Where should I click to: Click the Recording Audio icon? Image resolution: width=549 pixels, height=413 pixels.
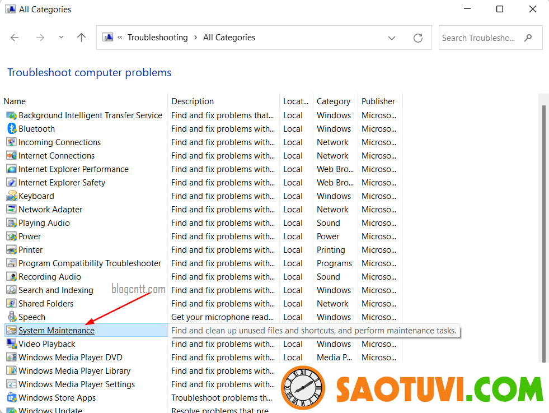12,277
